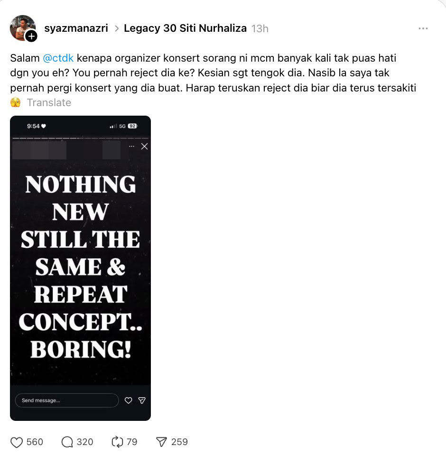446x455 pixels.
Task: Open the story's three-dot menu in the screenshot
Action: [x=131, y=146]
